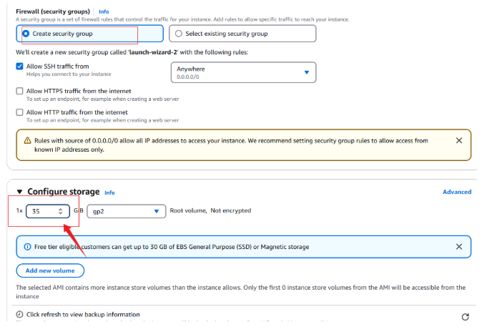Open the Advanced storage configuration link
Image resolution: width=502 pixels, height=327 pixels.
[x=457, y=192]
